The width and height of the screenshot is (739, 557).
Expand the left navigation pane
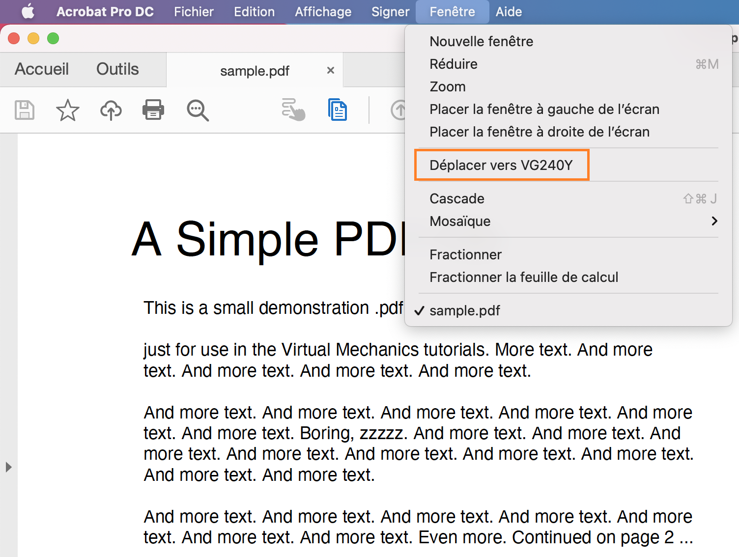8,467
